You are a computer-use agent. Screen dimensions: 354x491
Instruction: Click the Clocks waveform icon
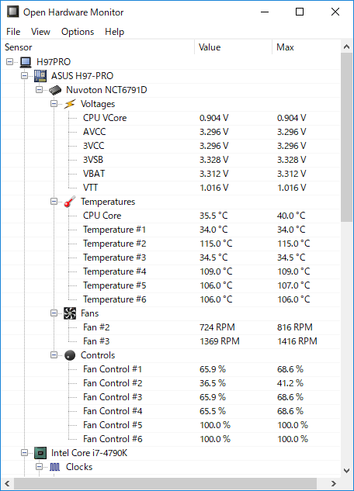pyautogui.click(x=55, y=467)
